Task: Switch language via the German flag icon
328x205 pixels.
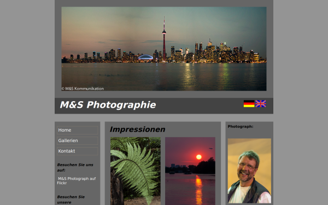Action: point(249,104)
